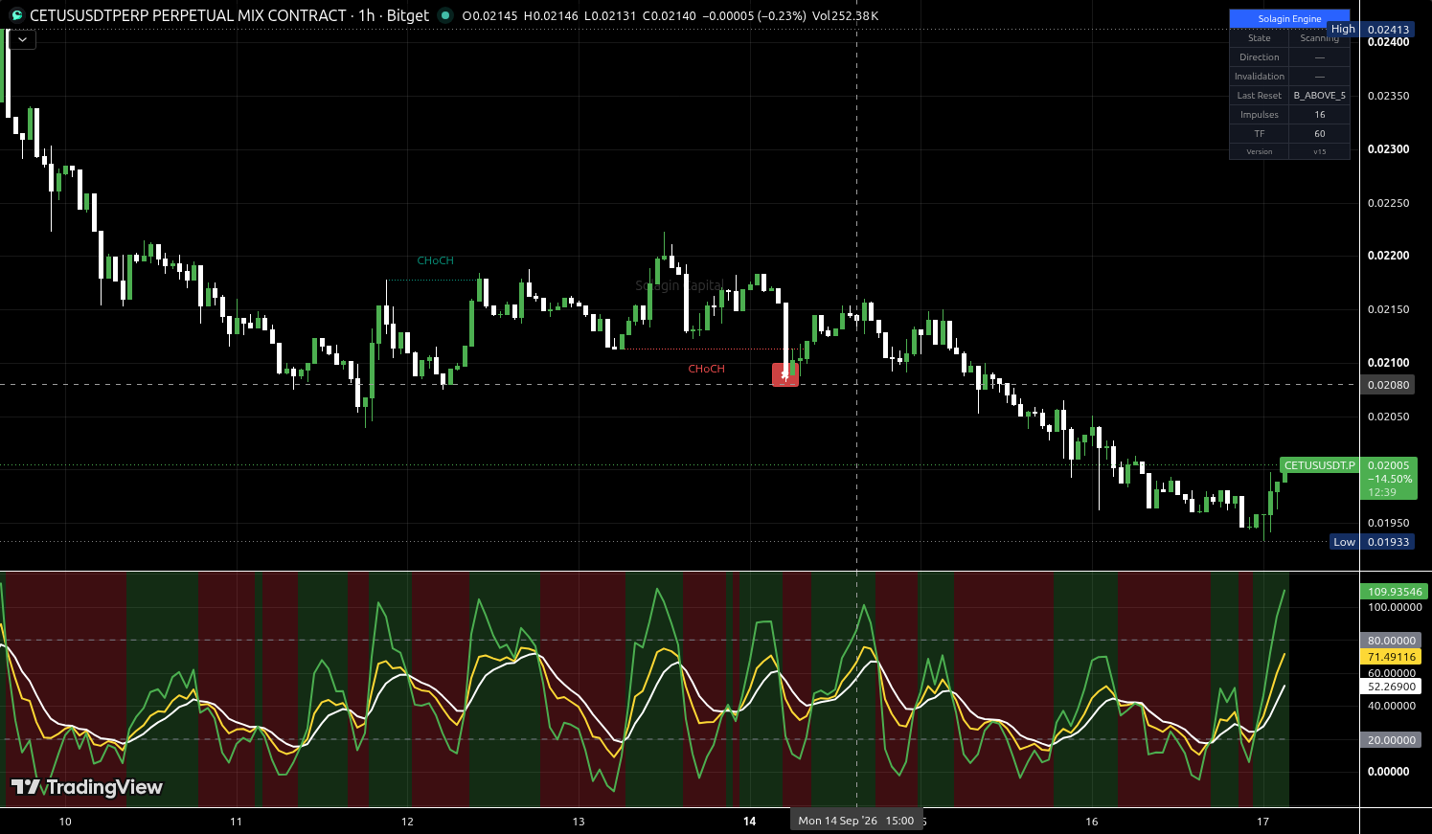
Task: Click the 80.00000 level label
Action: tap(1392, 641)
